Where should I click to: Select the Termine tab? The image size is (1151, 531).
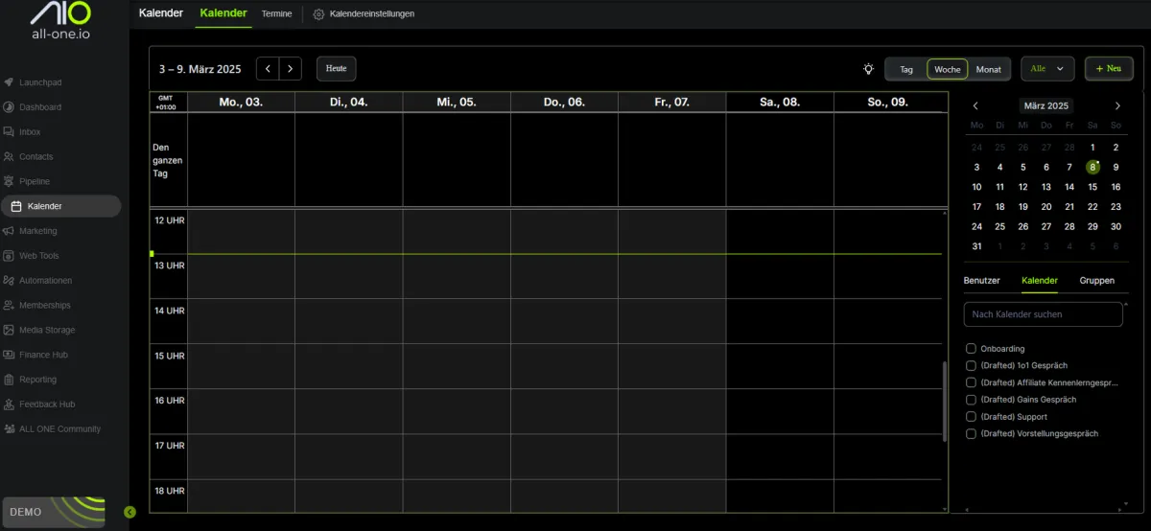click(x=276, y=14)
